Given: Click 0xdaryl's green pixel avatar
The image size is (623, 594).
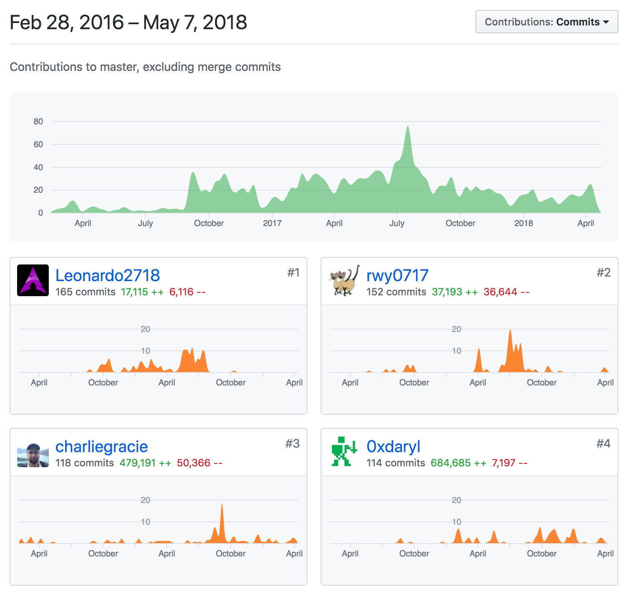Looking at the screenshot, I should point(344,451).
